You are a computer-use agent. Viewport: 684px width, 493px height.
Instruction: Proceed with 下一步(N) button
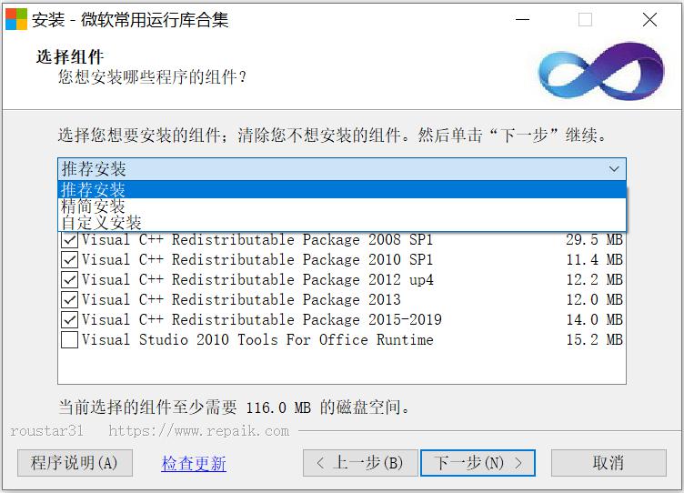pyautogui.click(x=478, y=463)
